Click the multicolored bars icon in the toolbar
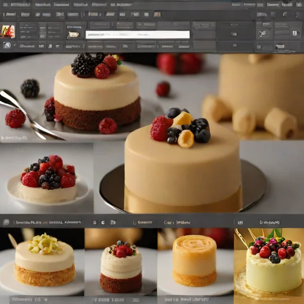The height and width of the screenshot is (304, 304). click(157, 14)
